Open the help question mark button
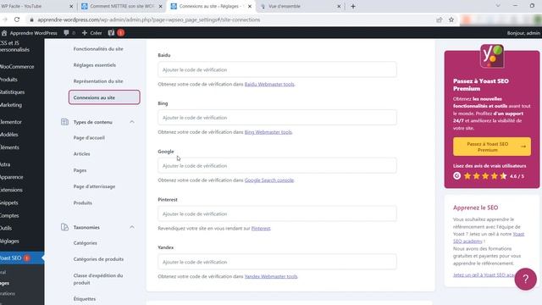This screenshot has width=542, height=305. coord(525,279)
